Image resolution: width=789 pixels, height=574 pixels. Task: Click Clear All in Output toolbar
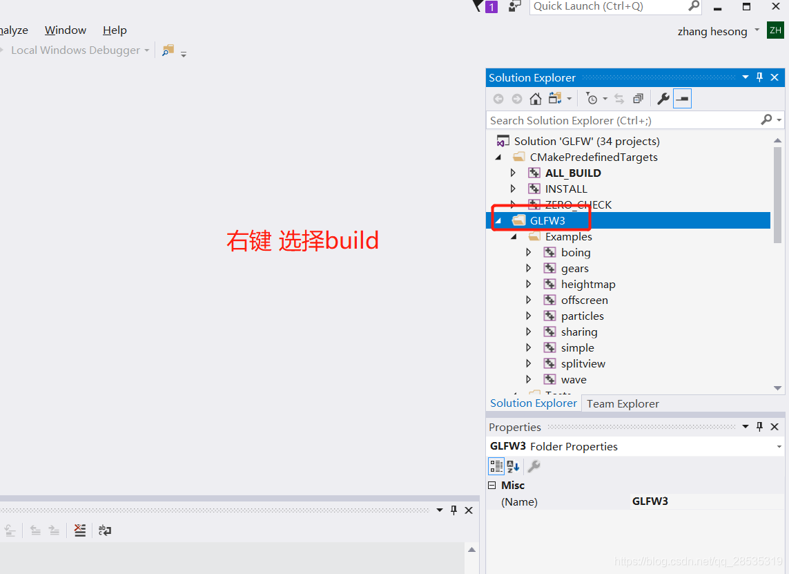[x=80, y=530]
